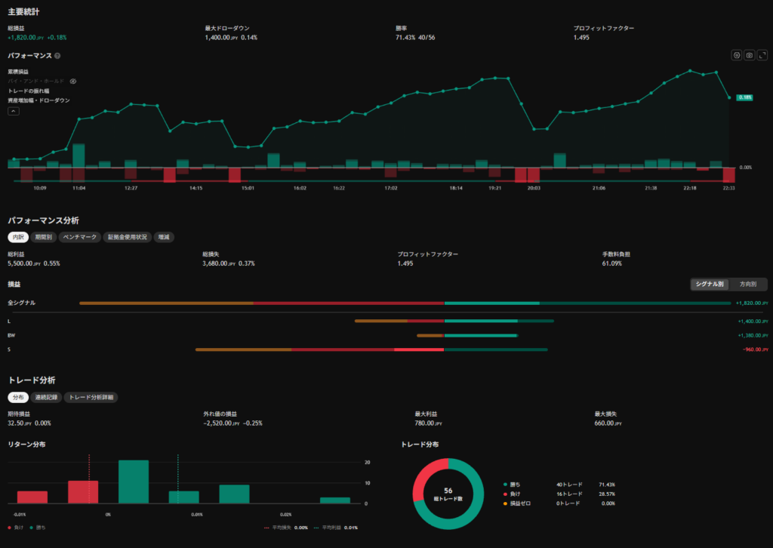Screen dimensions: 773x548
Task: Open the パフォーマンス help question-mark icon
Action: click(x=57, y=56)
